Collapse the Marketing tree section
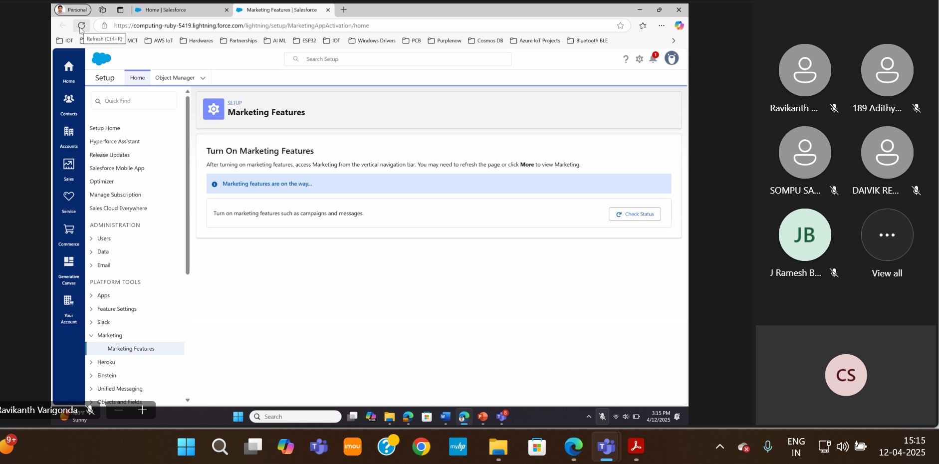 [x=91, y=335]
